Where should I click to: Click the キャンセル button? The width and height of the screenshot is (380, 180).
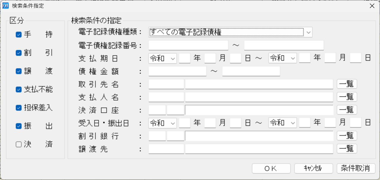pos(313,168)
